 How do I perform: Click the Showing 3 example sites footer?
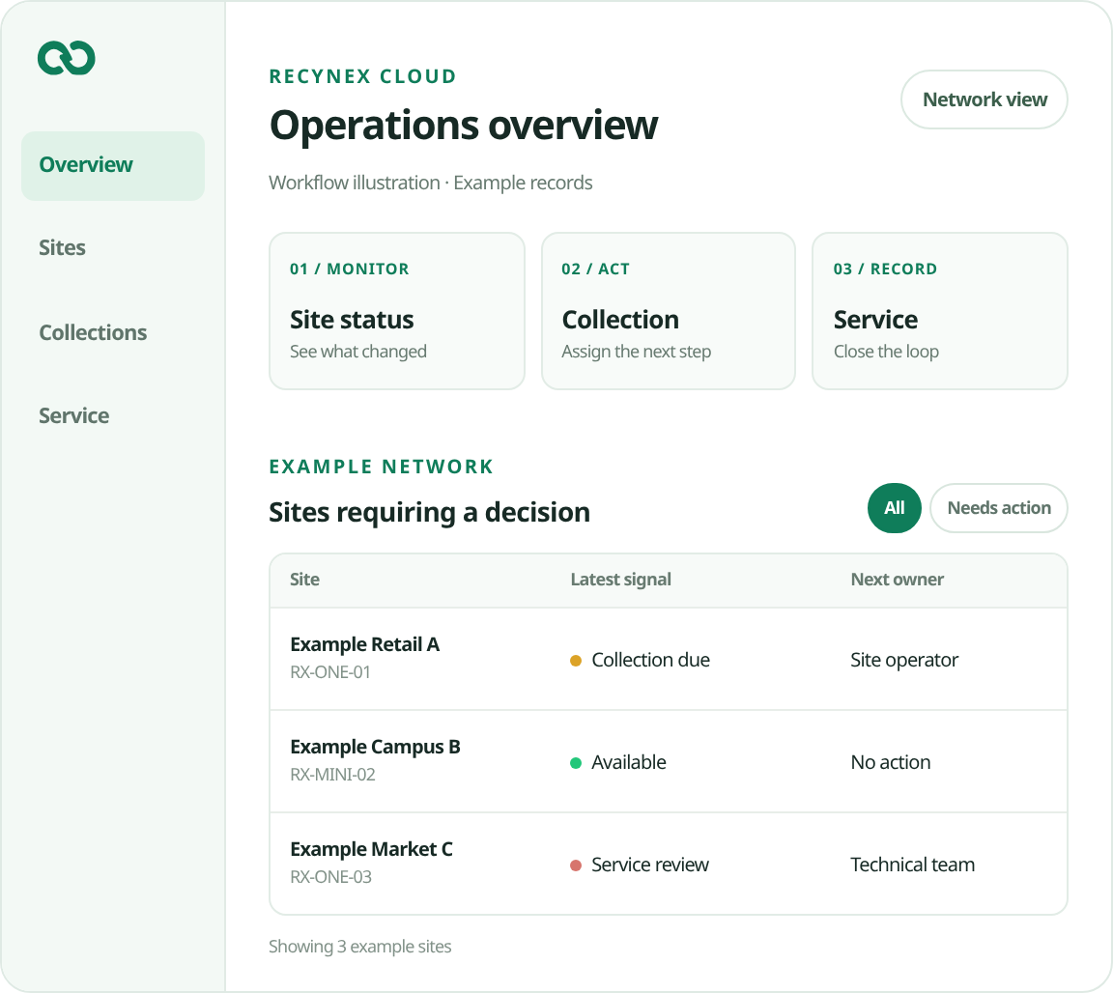point(359,947)
